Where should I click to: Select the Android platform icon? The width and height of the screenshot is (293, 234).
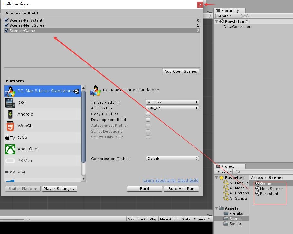10,114
